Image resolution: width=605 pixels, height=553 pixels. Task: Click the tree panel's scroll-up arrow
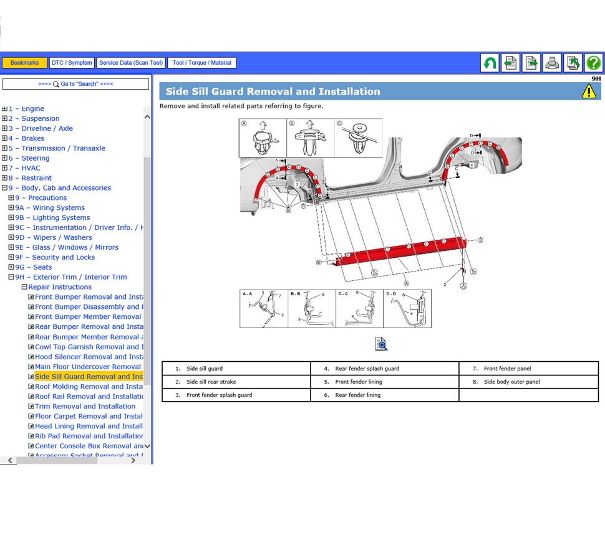147,117
